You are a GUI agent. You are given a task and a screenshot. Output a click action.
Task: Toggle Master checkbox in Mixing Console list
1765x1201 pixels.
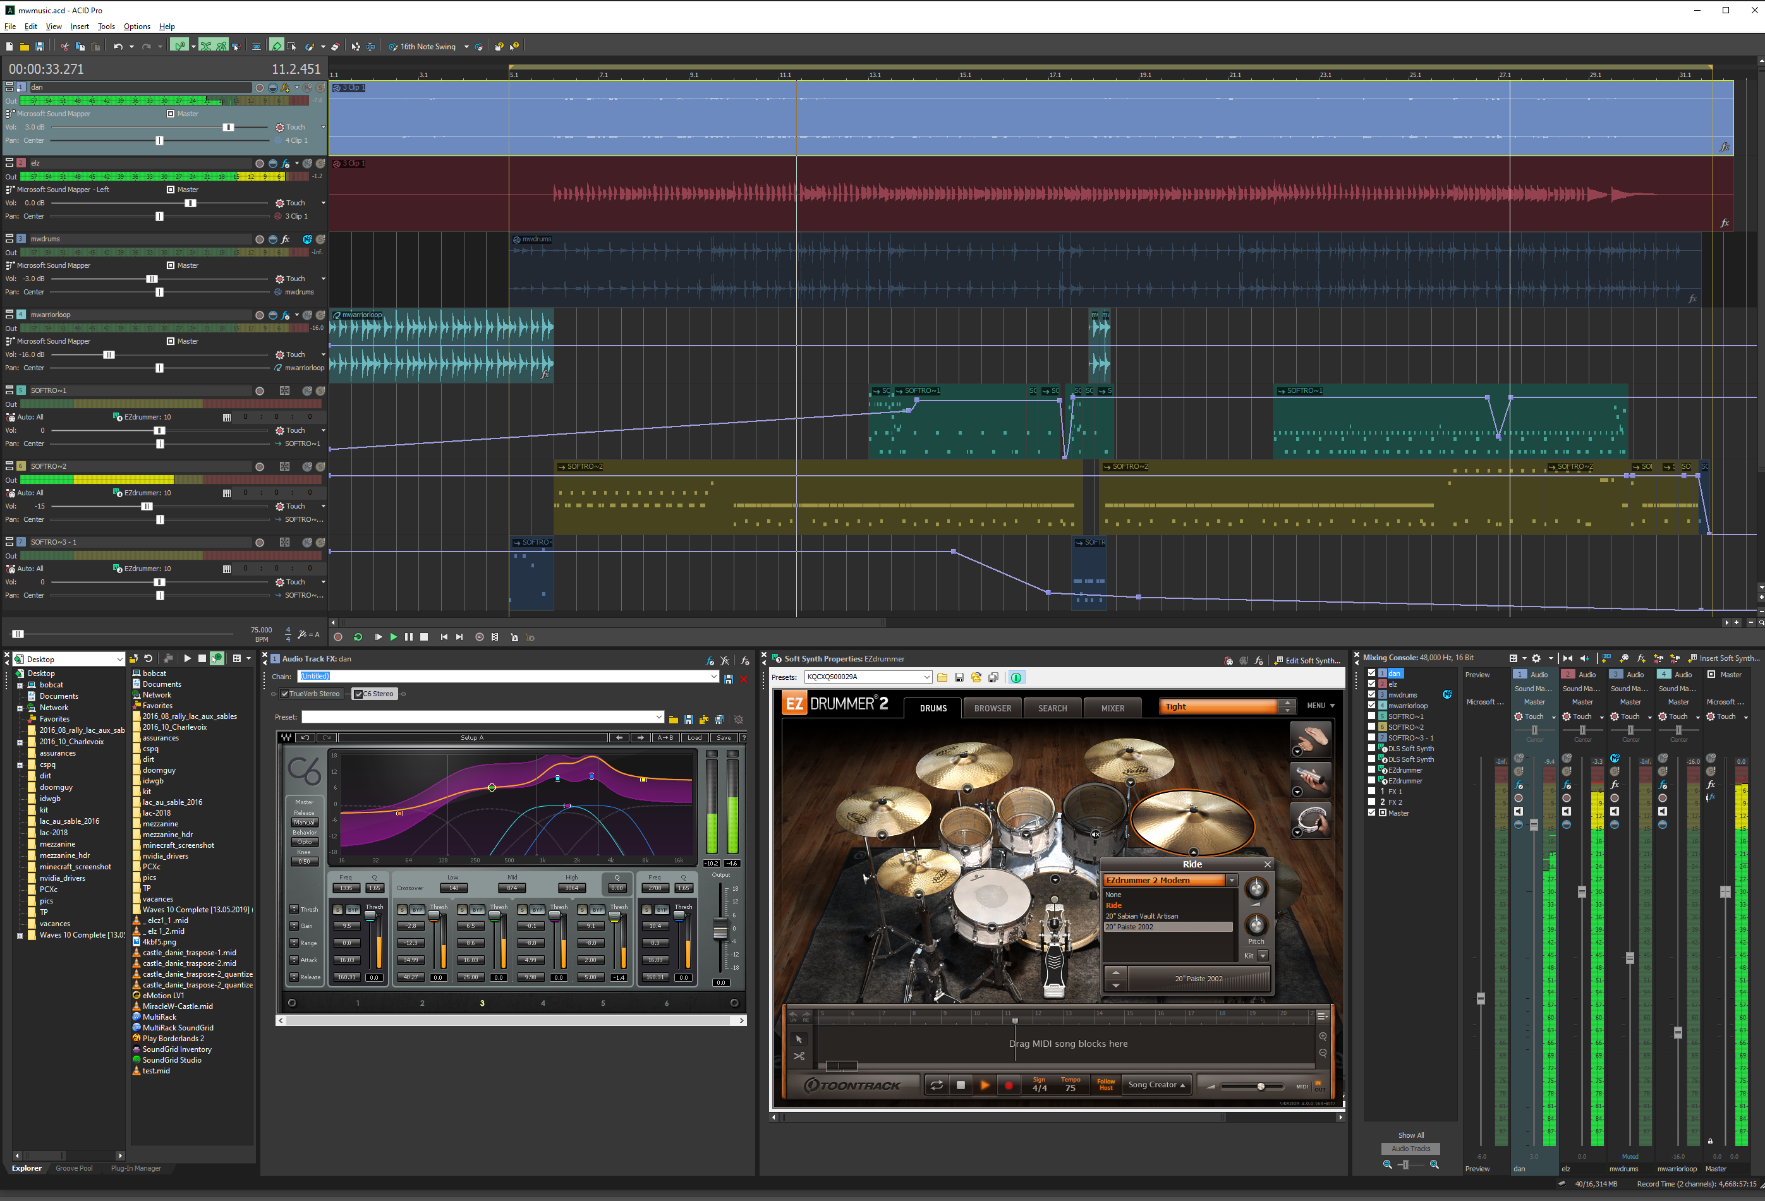pyautogui.click(x=1371, y=812)
